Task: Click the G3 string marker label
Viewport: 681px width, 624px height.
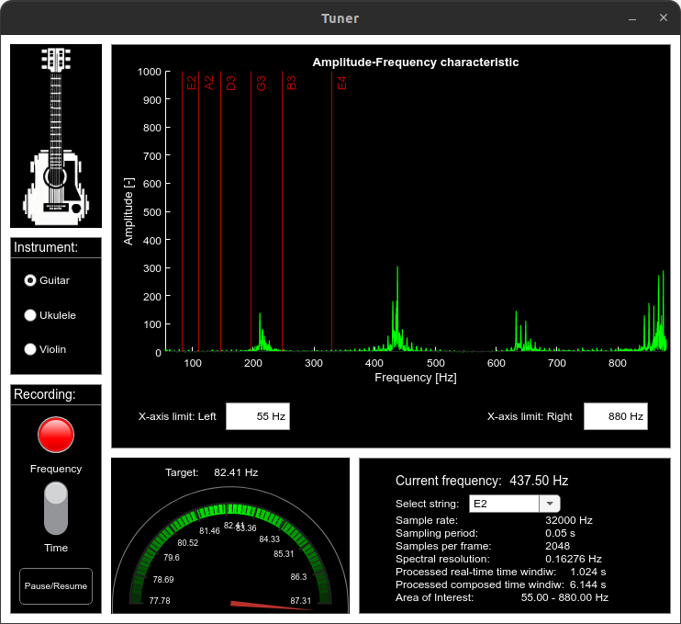Action: coord(261,83)
